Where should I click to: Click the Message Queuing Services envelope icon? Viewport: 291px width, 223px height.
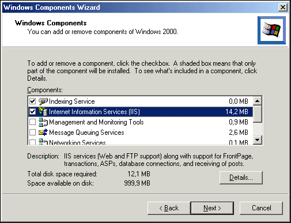click(x=43, y=133)
